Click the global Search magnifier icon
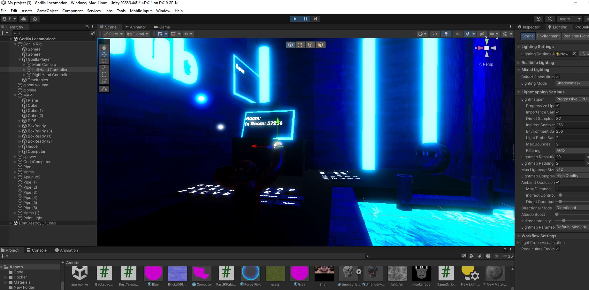This screenshot has height=290, width=589. pos(550,19)
